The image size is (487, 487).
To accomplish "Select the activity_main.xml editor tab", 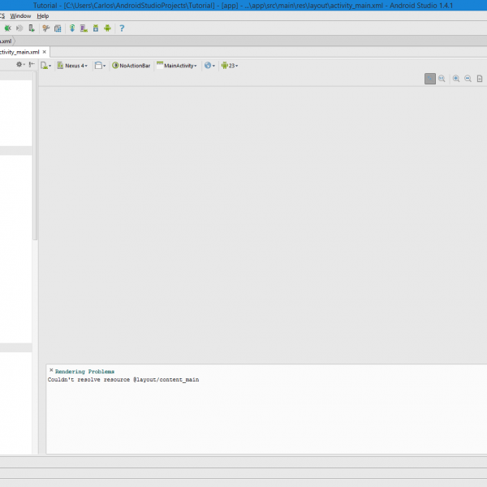I will (x=22, y=51).
